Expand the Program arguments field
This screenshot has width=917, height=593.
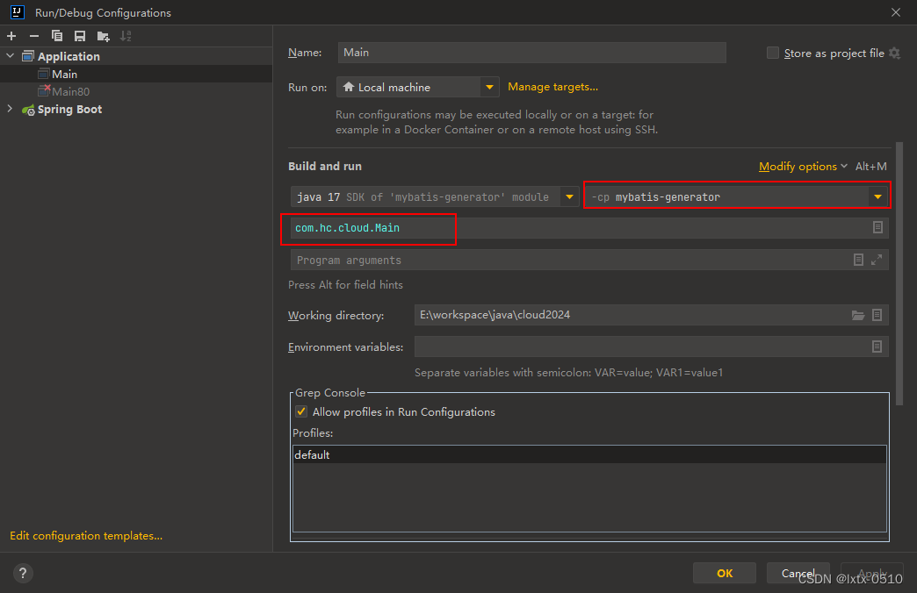876,260
